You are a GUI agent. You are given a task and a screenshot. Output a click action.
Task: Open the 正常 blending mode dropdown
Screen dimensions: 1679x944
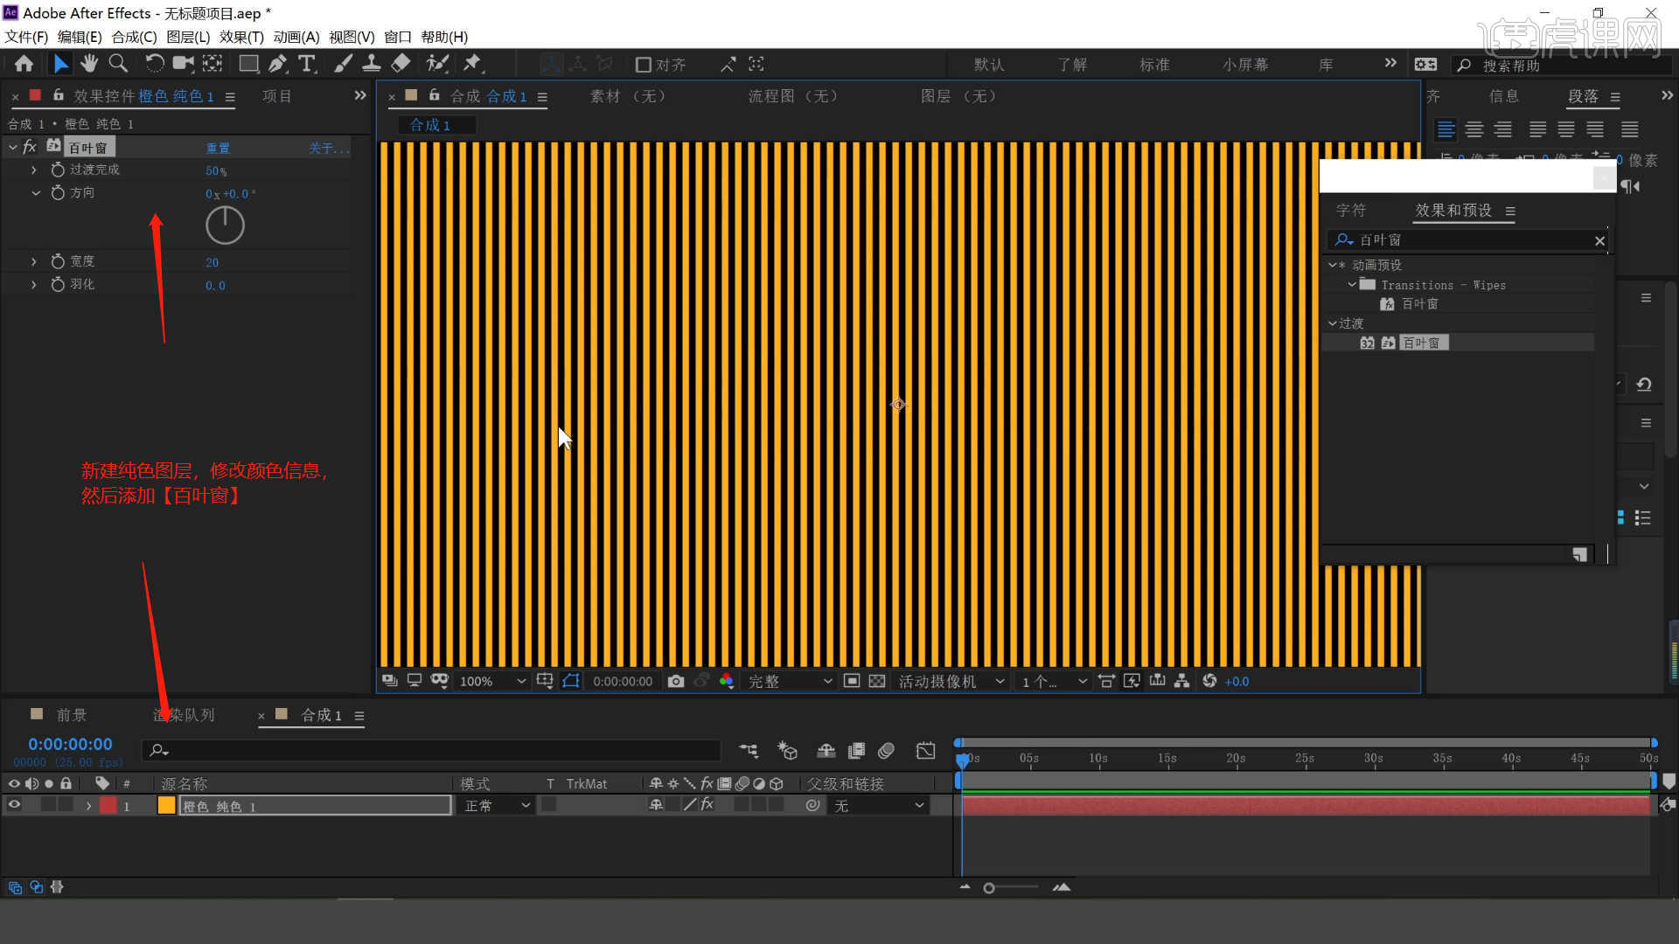497,806
